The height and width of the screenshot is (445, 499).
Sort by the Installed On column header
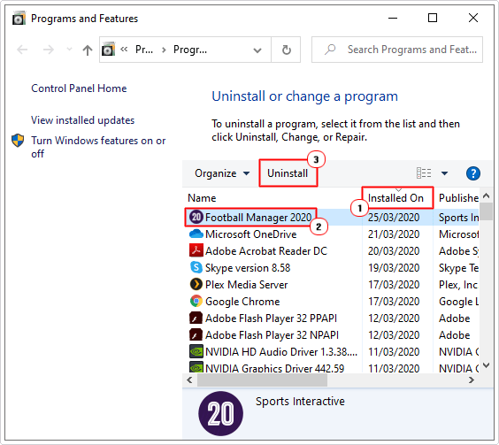coord(395,198)
